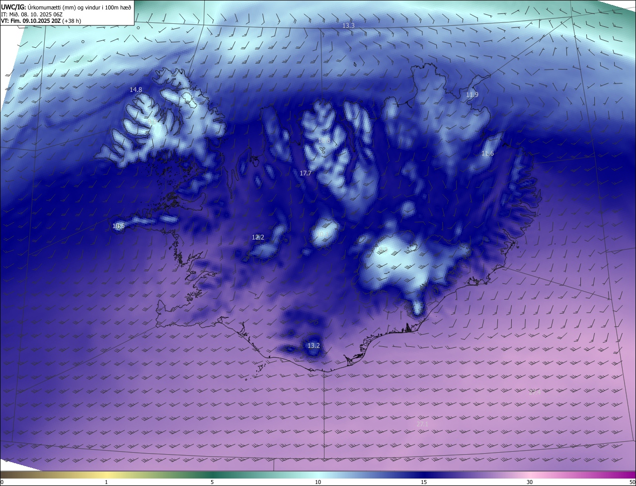The image size is (636, 486).
Task: Click the 11.6 value label
Action: pos(487,154)
